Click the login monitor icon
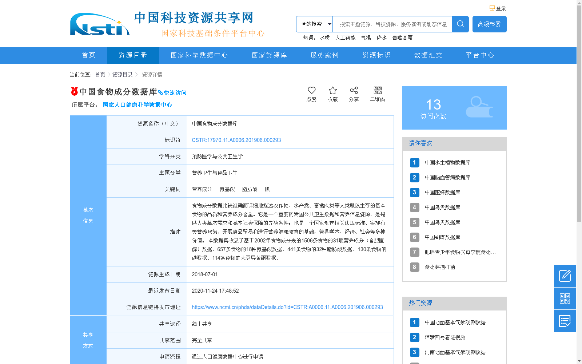 pyautogui.click(x=492, y=8)
